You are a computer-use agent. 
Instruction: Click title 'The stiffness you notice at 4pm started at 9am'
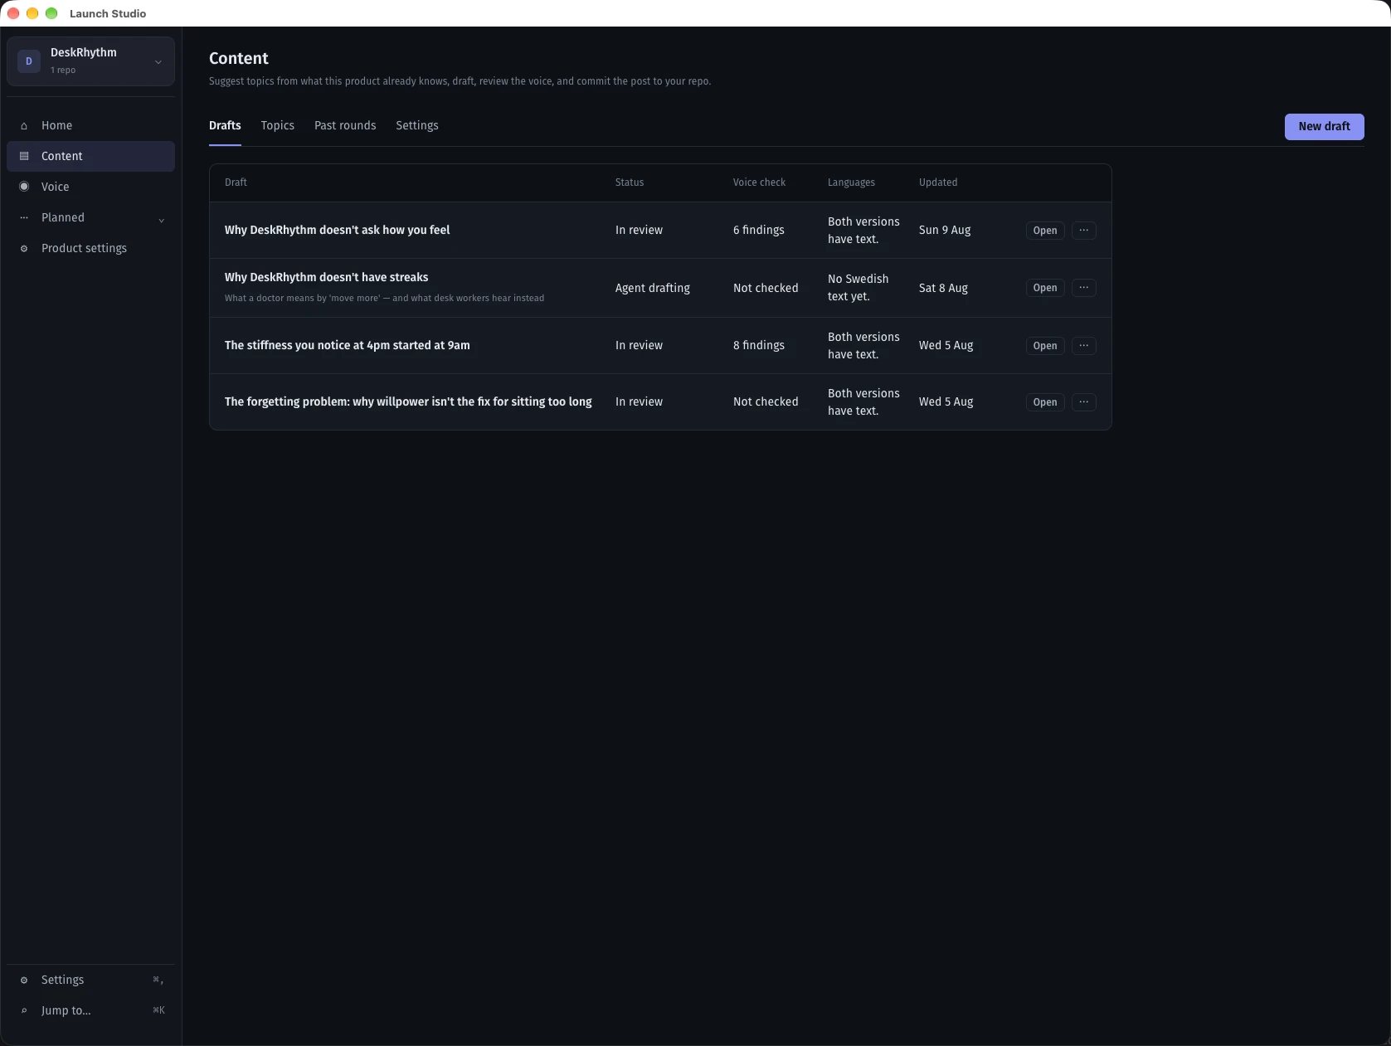(x=348, y=345)
